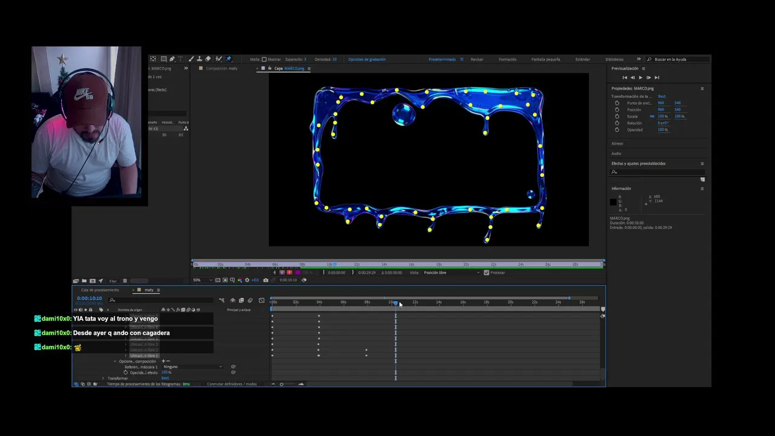This screenshot has width=775, height=436.
Task: Select the Type tool in toolbar
Action: pos(180,59)
